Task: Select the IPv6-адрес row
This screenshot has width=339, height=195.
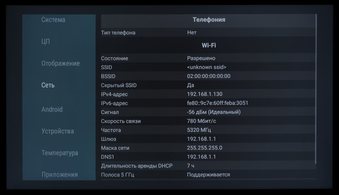Action: coord(208,103)
